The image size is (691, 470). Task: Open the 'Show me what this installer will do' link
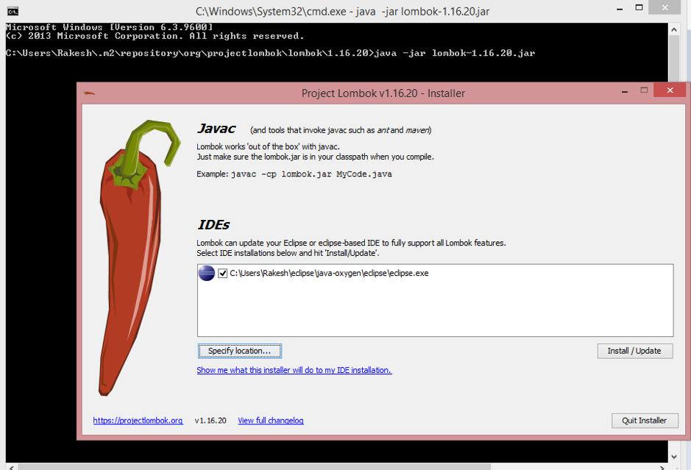294,370
